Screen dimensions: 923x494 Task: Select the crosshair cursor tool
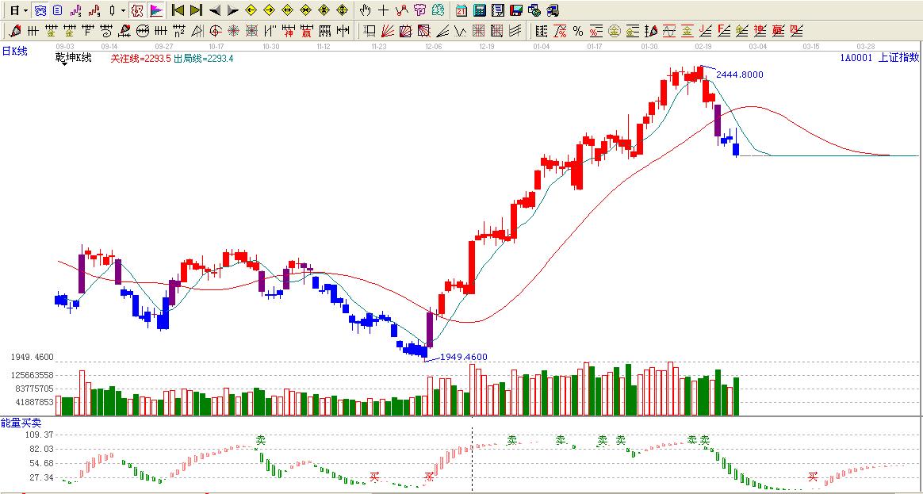coord(383,10)
